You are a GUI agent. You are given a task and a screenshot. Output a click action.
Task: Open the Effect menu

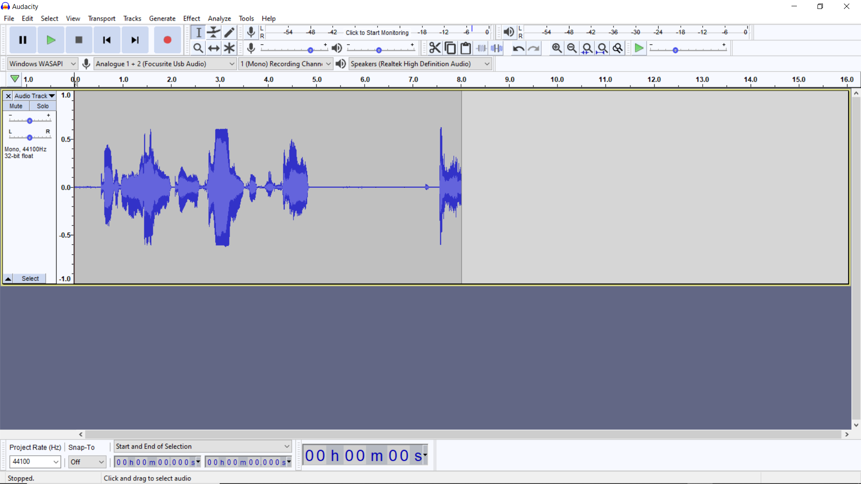pyautogui.click(x=191, y=18)
